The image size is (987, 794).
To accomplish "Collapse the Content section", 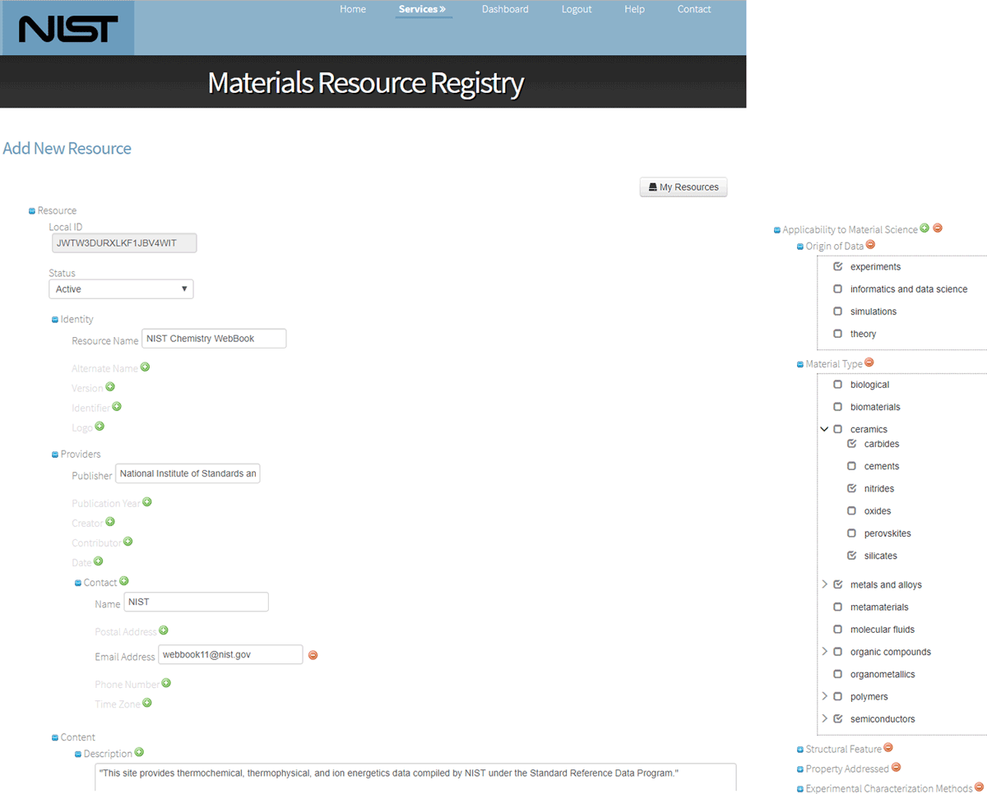I will 55,738.
